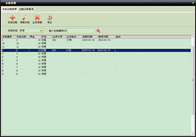Switch to the 衣柜出租管理 tab
This screenshot has width=196, height=137.
coord(10,9)
